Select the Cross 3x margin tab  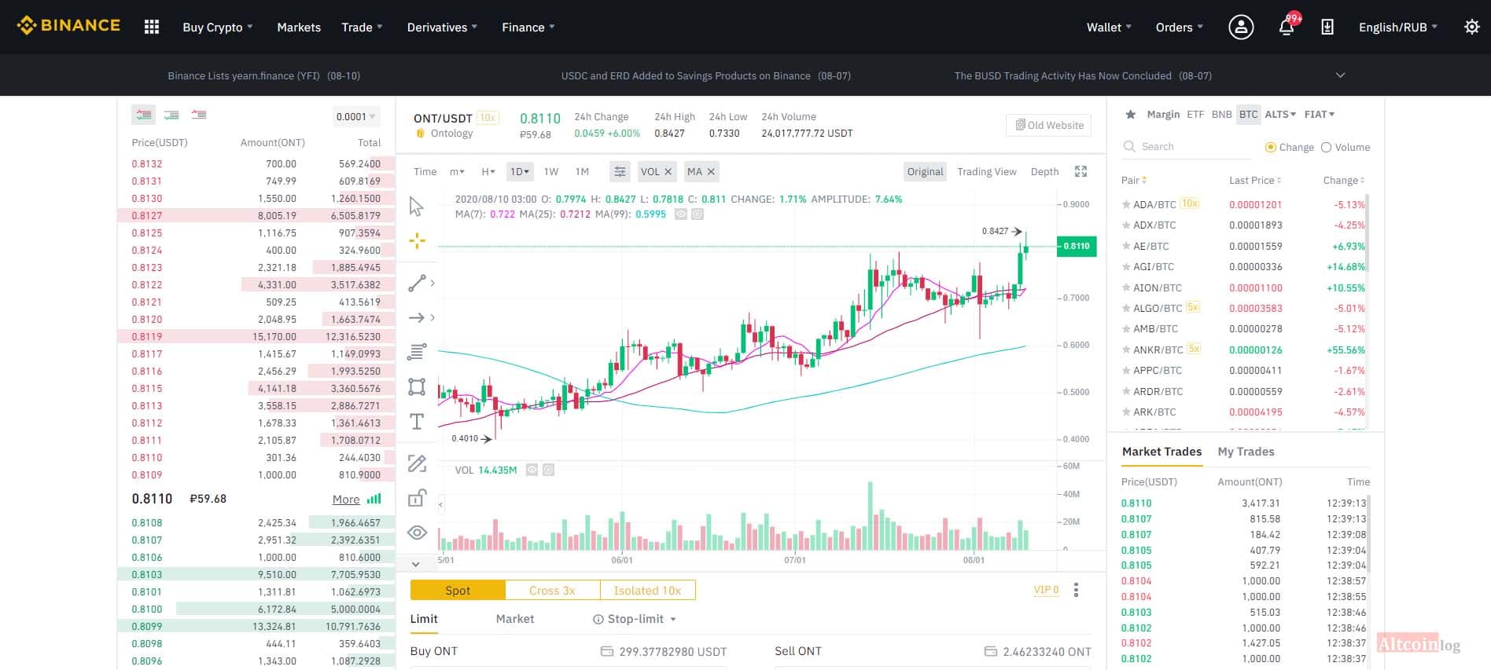point(552,590)
